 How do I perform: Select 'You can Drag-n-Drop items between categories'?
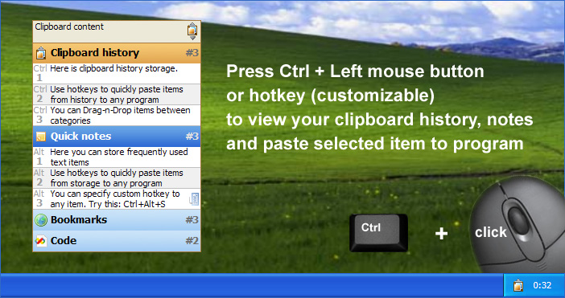117,116
